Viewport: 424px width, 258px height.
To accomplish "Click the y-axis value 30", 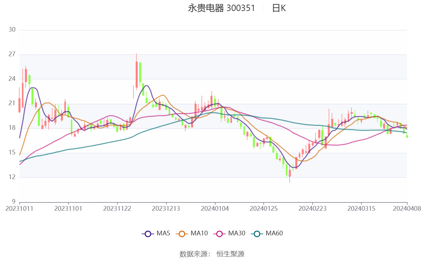I will click(12, 30).
